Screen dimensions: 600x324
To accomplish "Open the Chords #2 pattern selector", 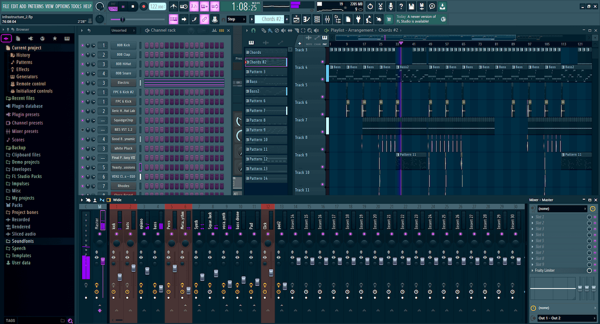I will 269,19.
